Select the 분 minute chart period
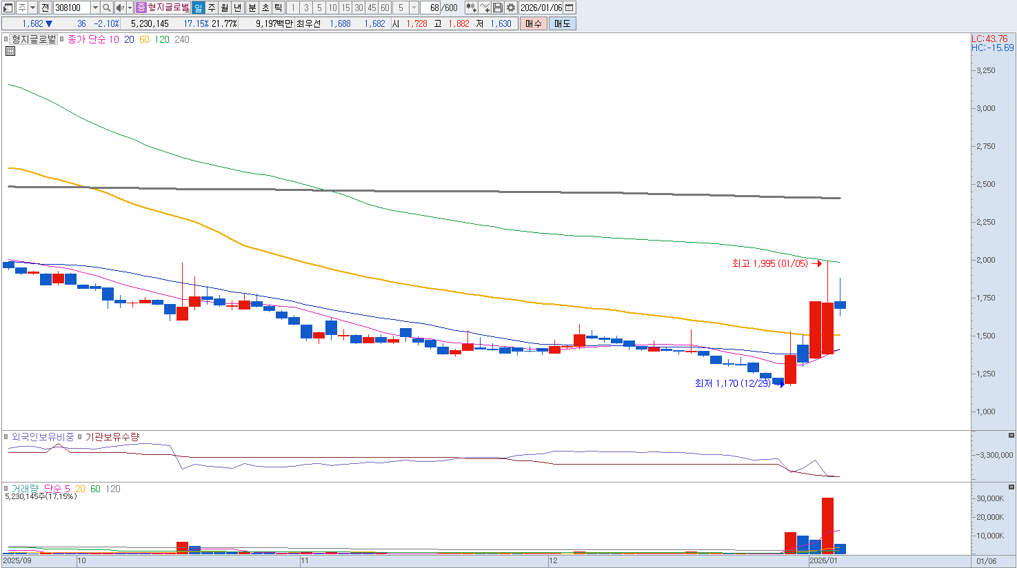This screenshot has width=1017, height=568. [252, 8]
